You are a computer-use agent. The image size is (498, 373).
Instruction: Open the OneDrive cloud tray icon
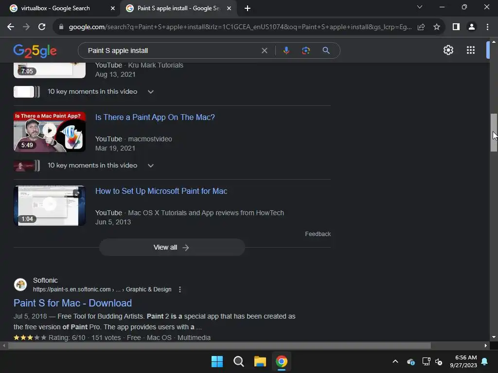coord(410,361)
